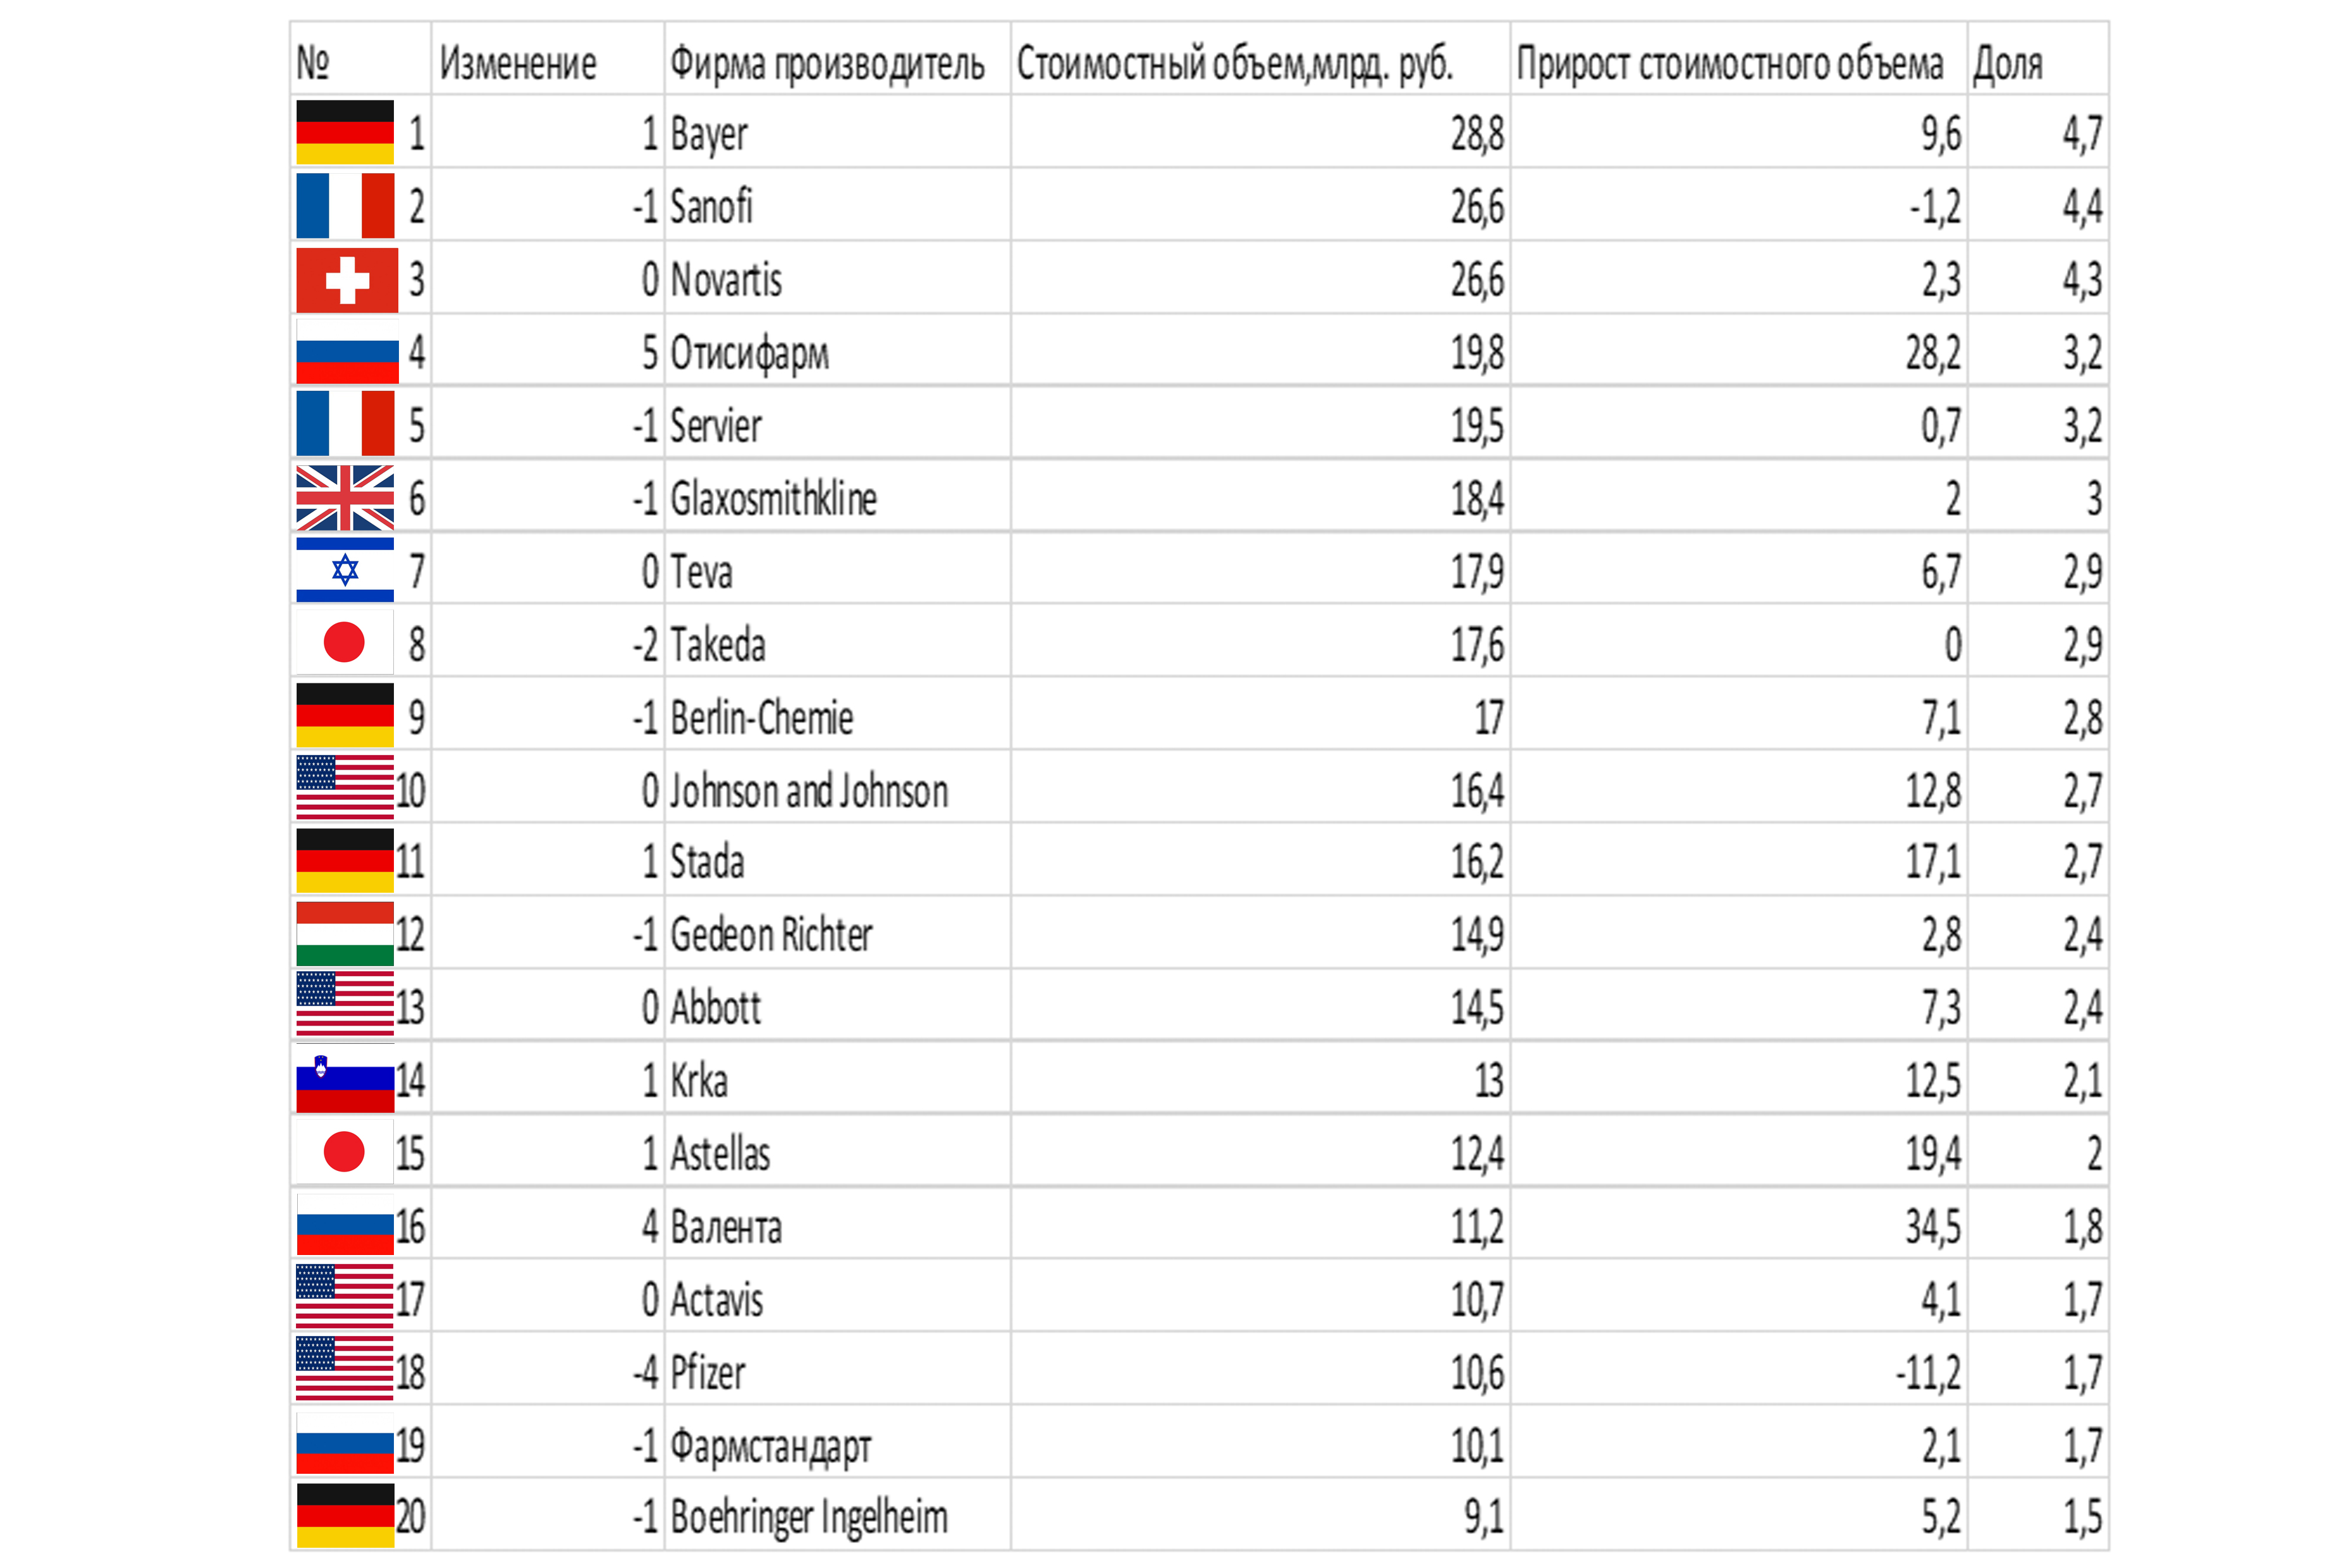This screenshot has width=2339, height=1568.
Task: Select the Фармстандарт cell
Action: pos(837,1444)
